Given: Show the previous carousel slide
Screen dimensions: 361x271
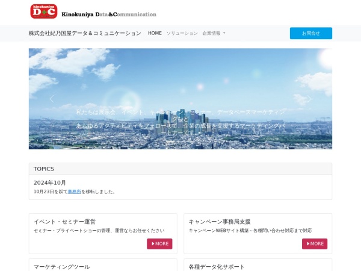Looking at the screenshot, I should pos(51,99).
